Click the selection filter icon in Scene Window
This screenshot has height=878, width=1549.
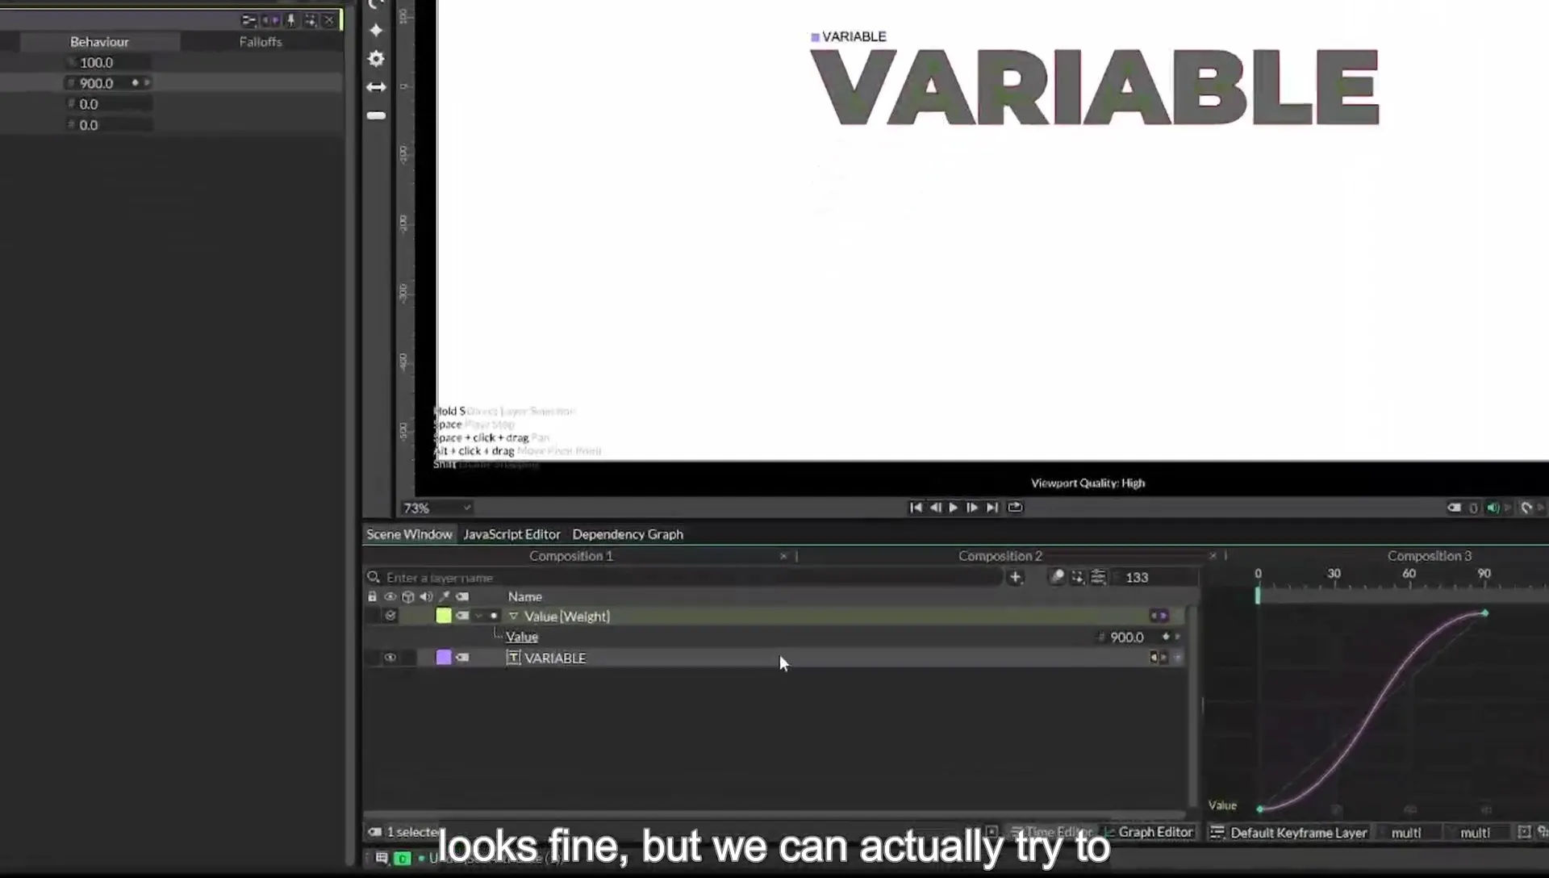1078,577
